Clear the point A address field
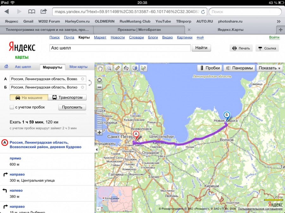Image resolution: width=285 pixels, height=213 pixels. point(83,79)
